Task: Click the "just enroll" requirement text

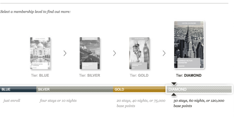Action: [12, 100]
